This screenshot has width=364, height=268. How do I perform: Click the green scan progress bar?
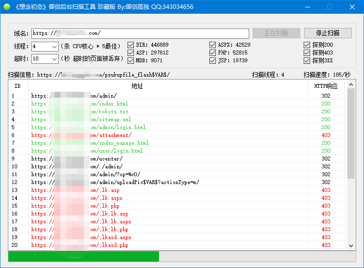[x=83, y=257]
